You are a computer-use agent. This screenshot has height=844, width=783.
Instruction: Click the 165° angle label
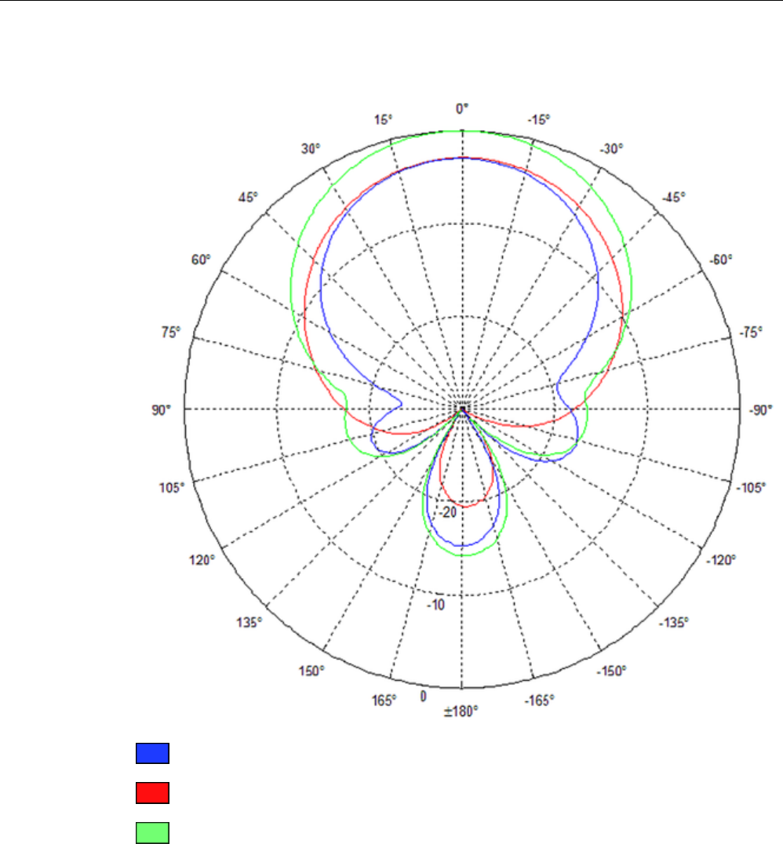pyautogui.click(x=384, y=700)
